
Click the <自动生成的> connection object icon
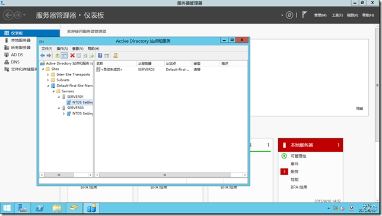98,69
